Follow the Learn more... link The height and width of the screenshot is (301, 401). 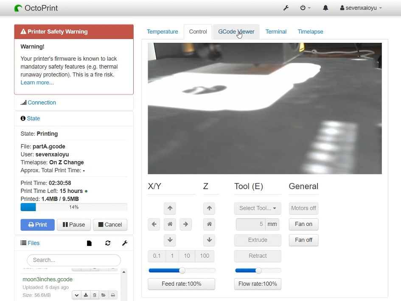point(37,83)
